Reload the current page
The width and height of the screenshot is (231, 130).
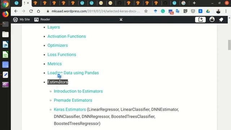(31, 11)
